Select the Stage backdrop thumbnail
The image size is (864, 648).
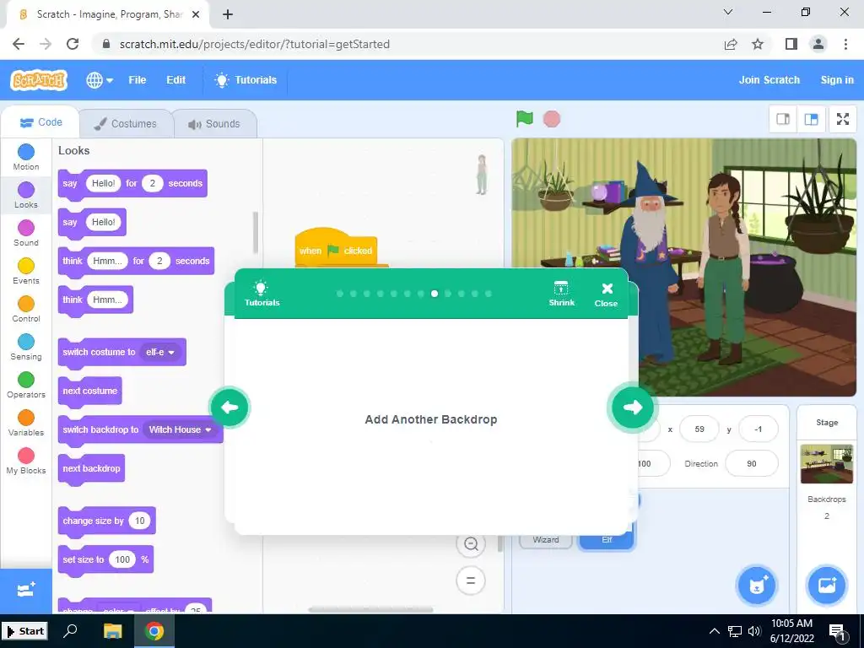[827, 463]
